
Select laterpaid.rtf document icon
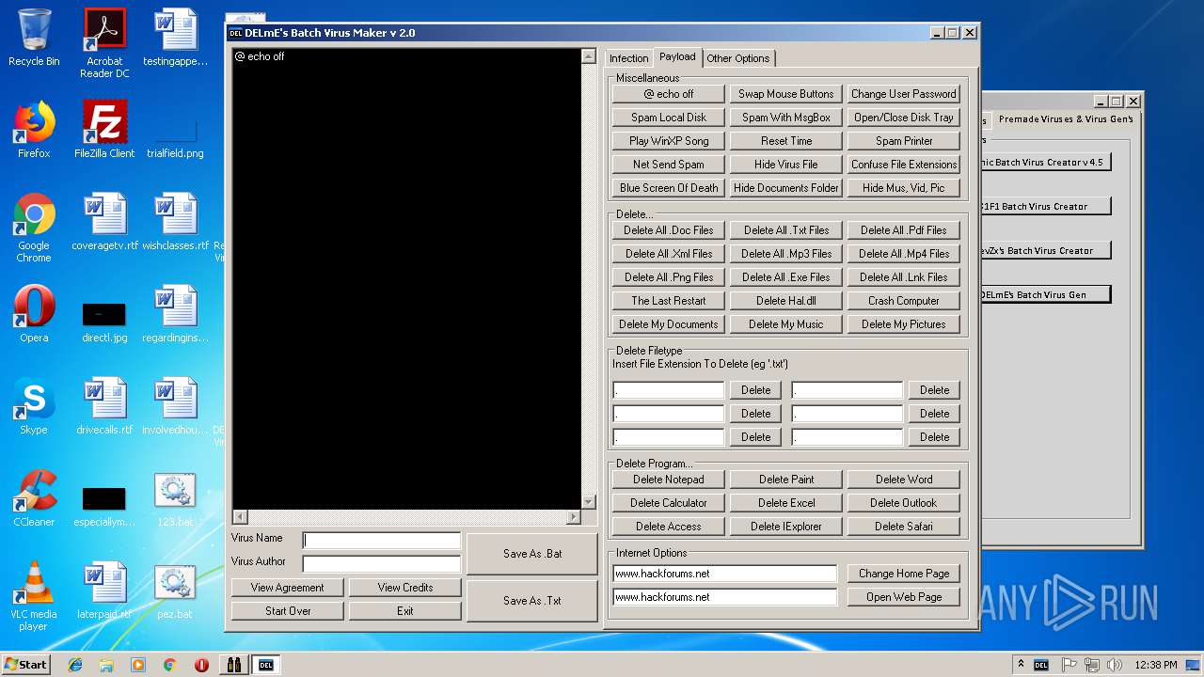pos(104,590)
